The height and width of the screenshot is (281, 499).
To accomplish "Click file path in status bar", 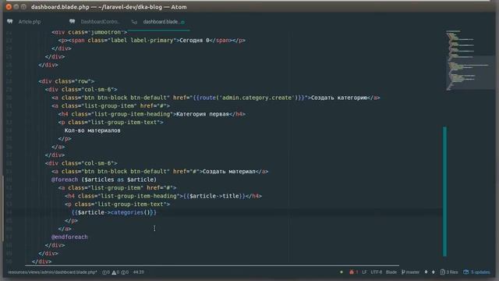I will [x=52, y=272].
